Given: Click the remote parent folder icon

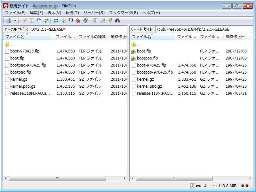Looking at the screenshot, I should click(133, 44).
